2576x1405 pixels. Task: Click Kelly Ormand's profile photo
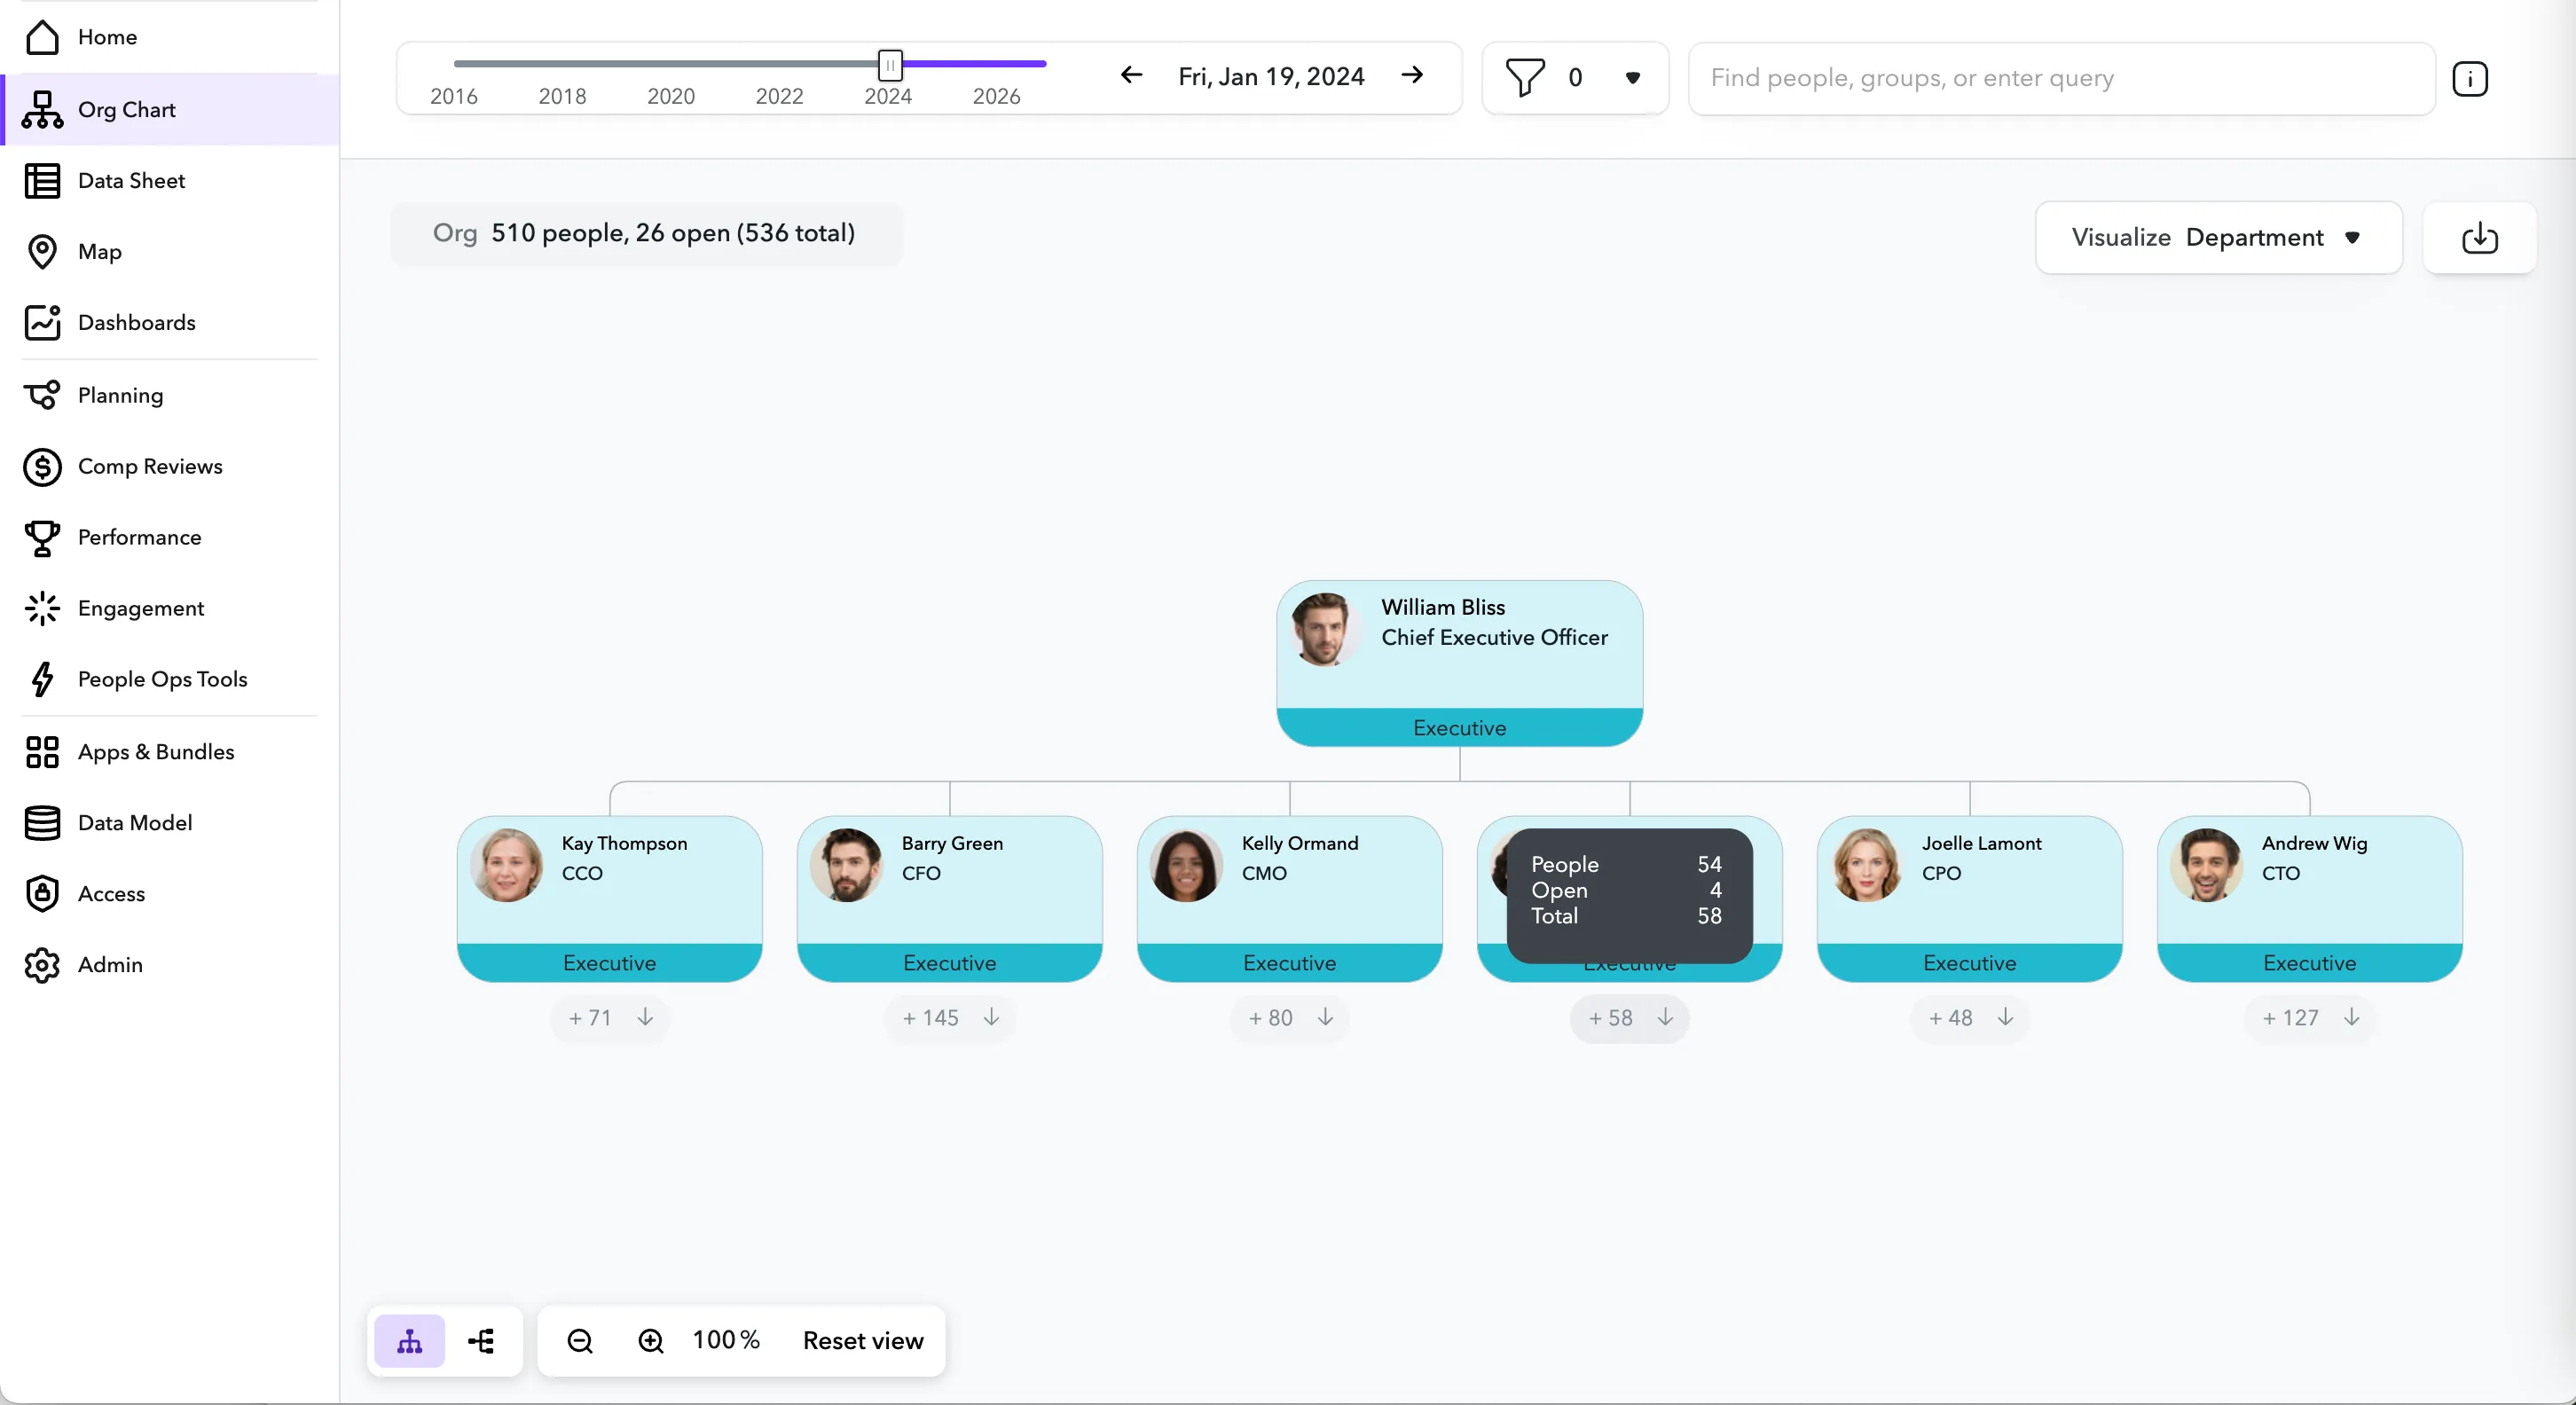pos(1187,866)
